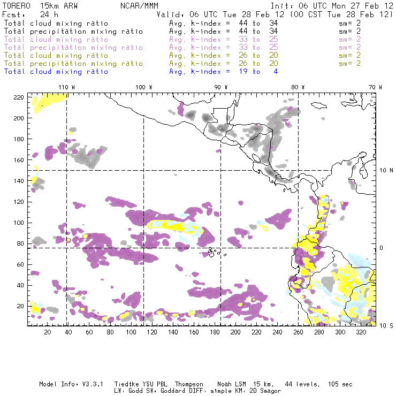Click "Model Info: V3.3.1" text

[71, 384]
